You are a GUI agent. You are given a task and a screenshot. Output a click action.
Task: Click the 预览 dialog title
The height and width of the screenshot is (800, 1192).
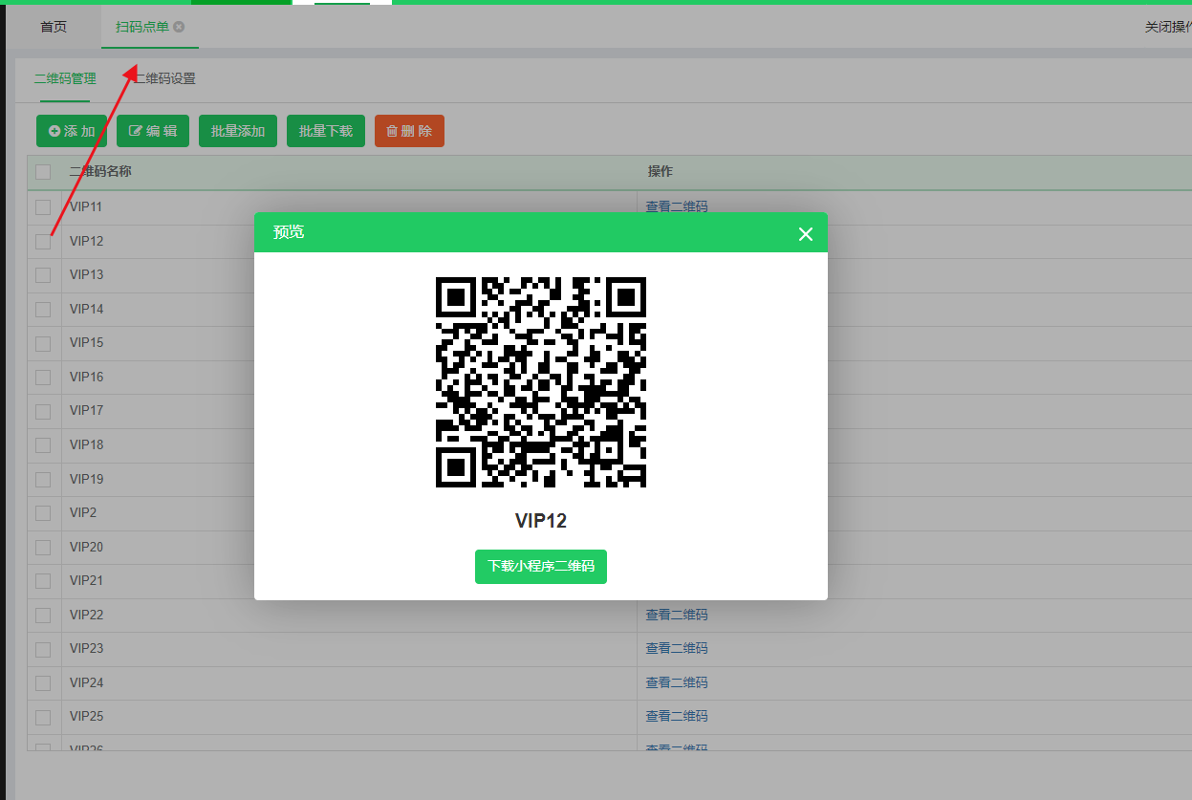[289, 232]
